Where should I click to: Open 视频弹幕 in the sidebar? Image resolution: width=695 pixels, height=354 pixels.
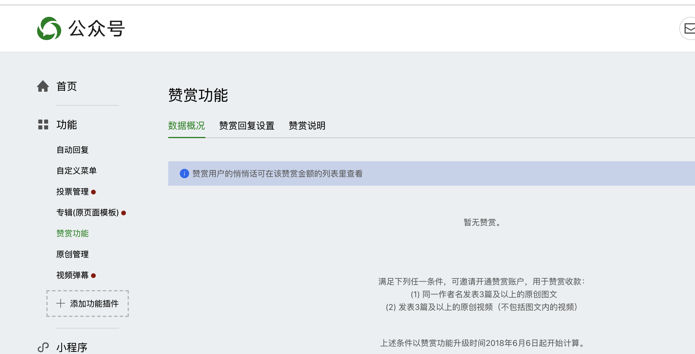(x=73, y=275)
